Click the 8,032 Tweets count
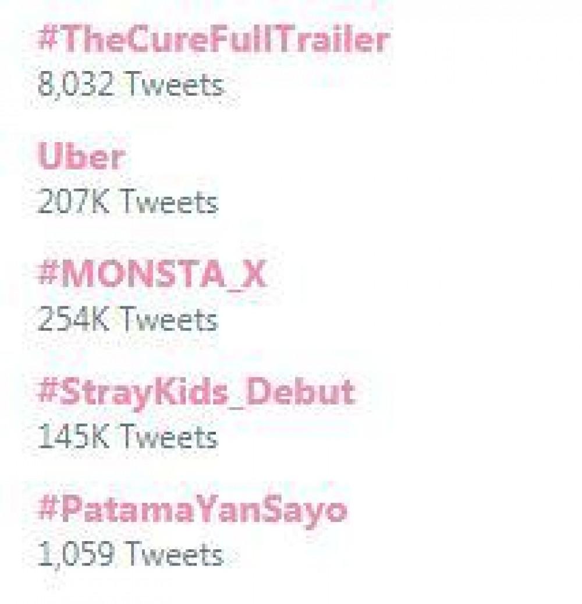Image resolution: width=582 pixels, height=604 pixels. click(130, 86)
